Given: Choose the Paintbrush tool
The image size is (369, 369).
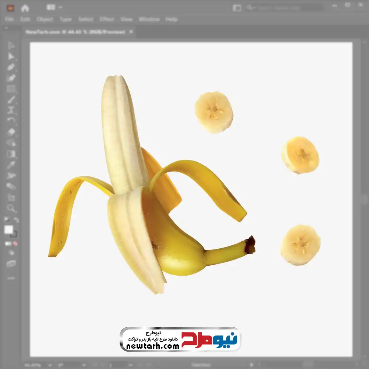Looking at the screenshot, I should coord(11,100).
